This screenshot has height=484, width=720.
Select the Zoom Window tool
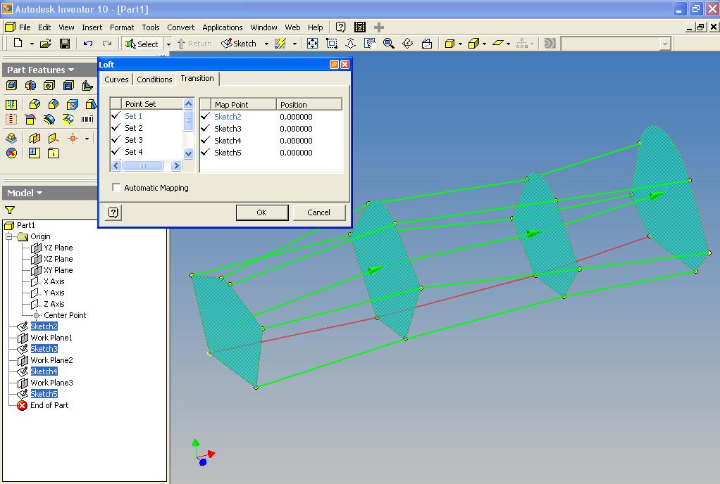tap(332, 44)
